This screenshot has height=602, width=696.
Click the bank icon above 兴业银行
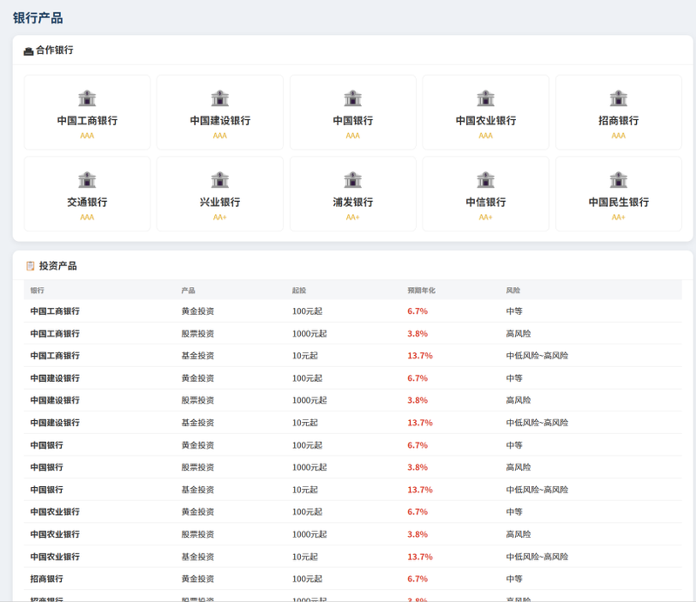click(x=220, y=180)
